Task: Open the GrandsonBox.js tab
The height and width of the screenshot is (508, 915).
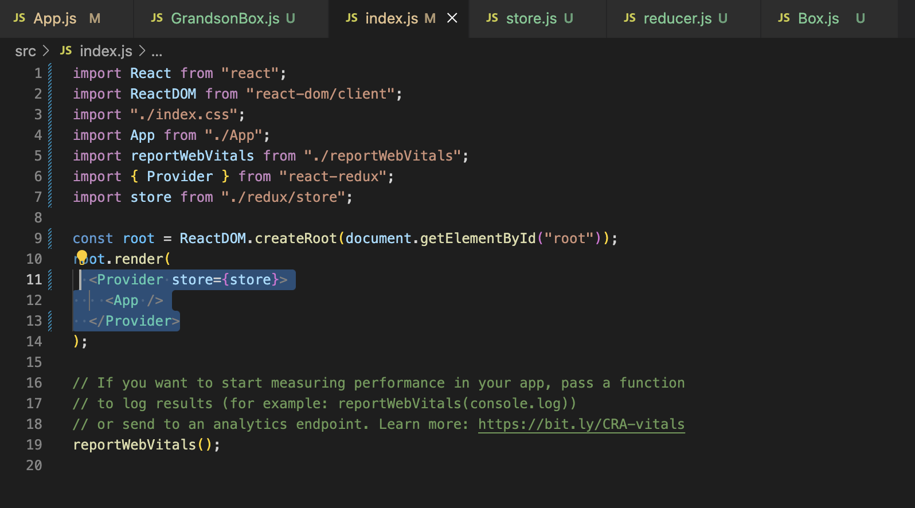Action: point(231,18)
